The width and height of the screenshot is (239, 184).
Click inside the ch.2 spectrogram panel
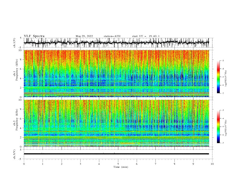(116, 123)
